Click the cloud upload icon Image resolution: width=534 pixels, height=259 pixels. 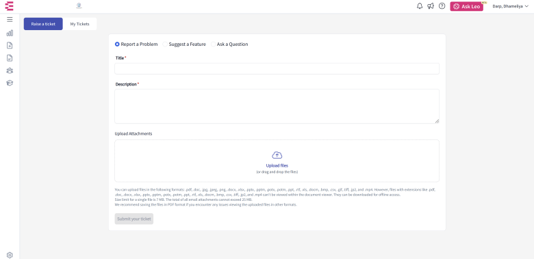tap(277, 155)
